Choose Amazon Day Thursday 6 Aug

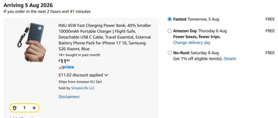[x=169, y=31]
